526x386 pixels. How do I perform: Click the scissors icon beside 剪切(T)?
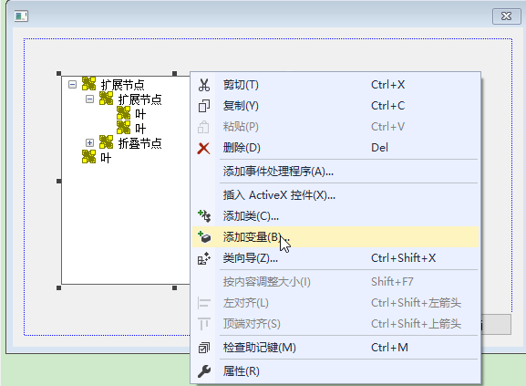pos(204,85)
